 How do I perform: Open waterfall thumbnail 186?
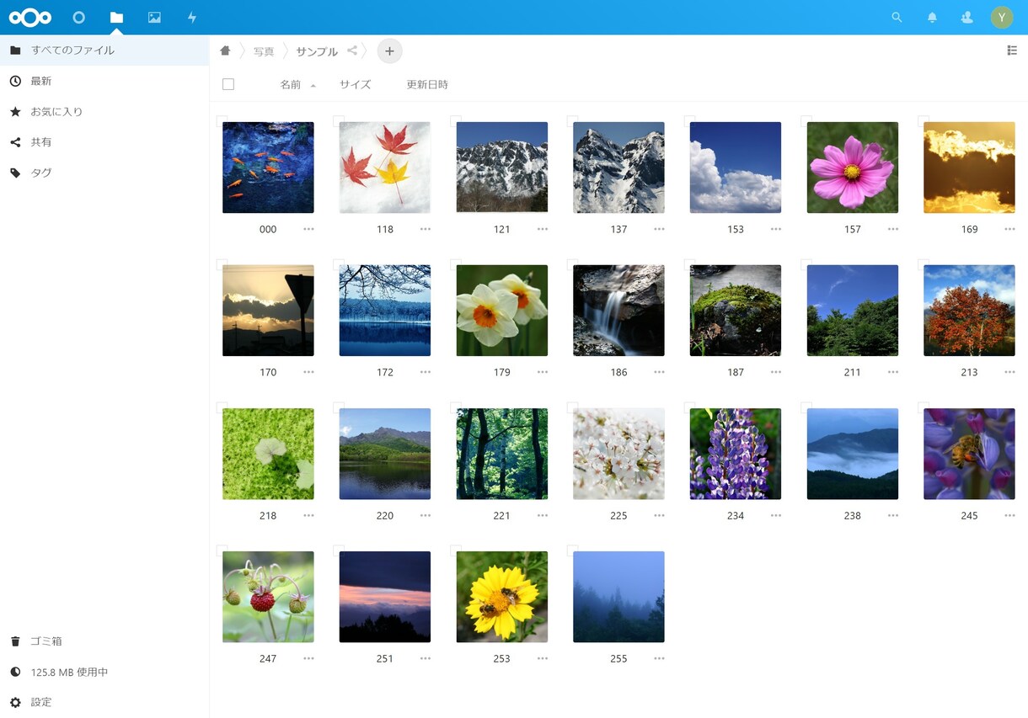[618, 311]
